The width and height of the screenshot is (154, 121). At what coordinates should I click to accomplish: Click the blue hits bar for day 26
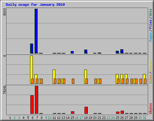click(122, 51)
